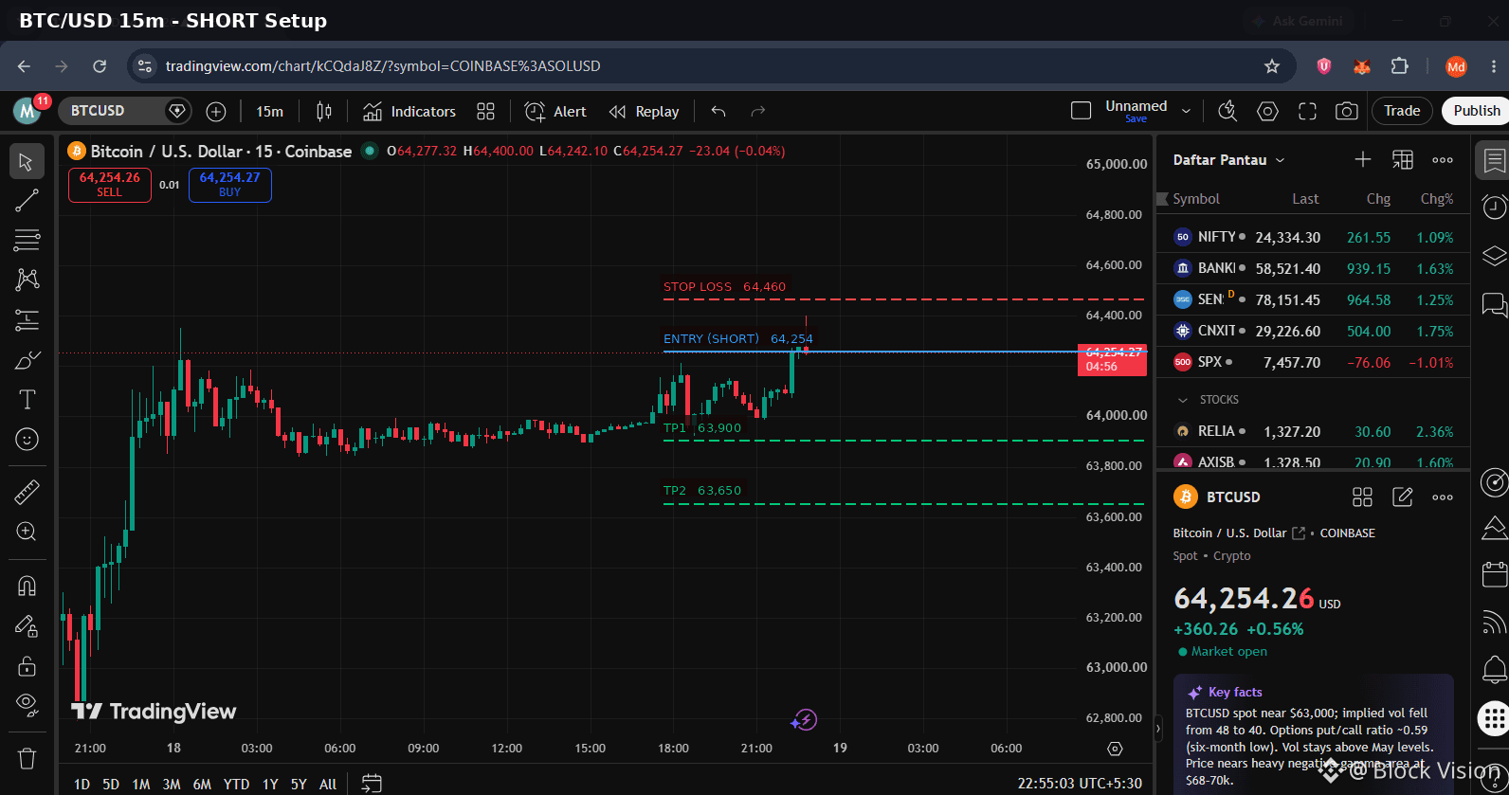Open the candlestick chart type menu
The image size is (1509, 795).
(324, 112)
